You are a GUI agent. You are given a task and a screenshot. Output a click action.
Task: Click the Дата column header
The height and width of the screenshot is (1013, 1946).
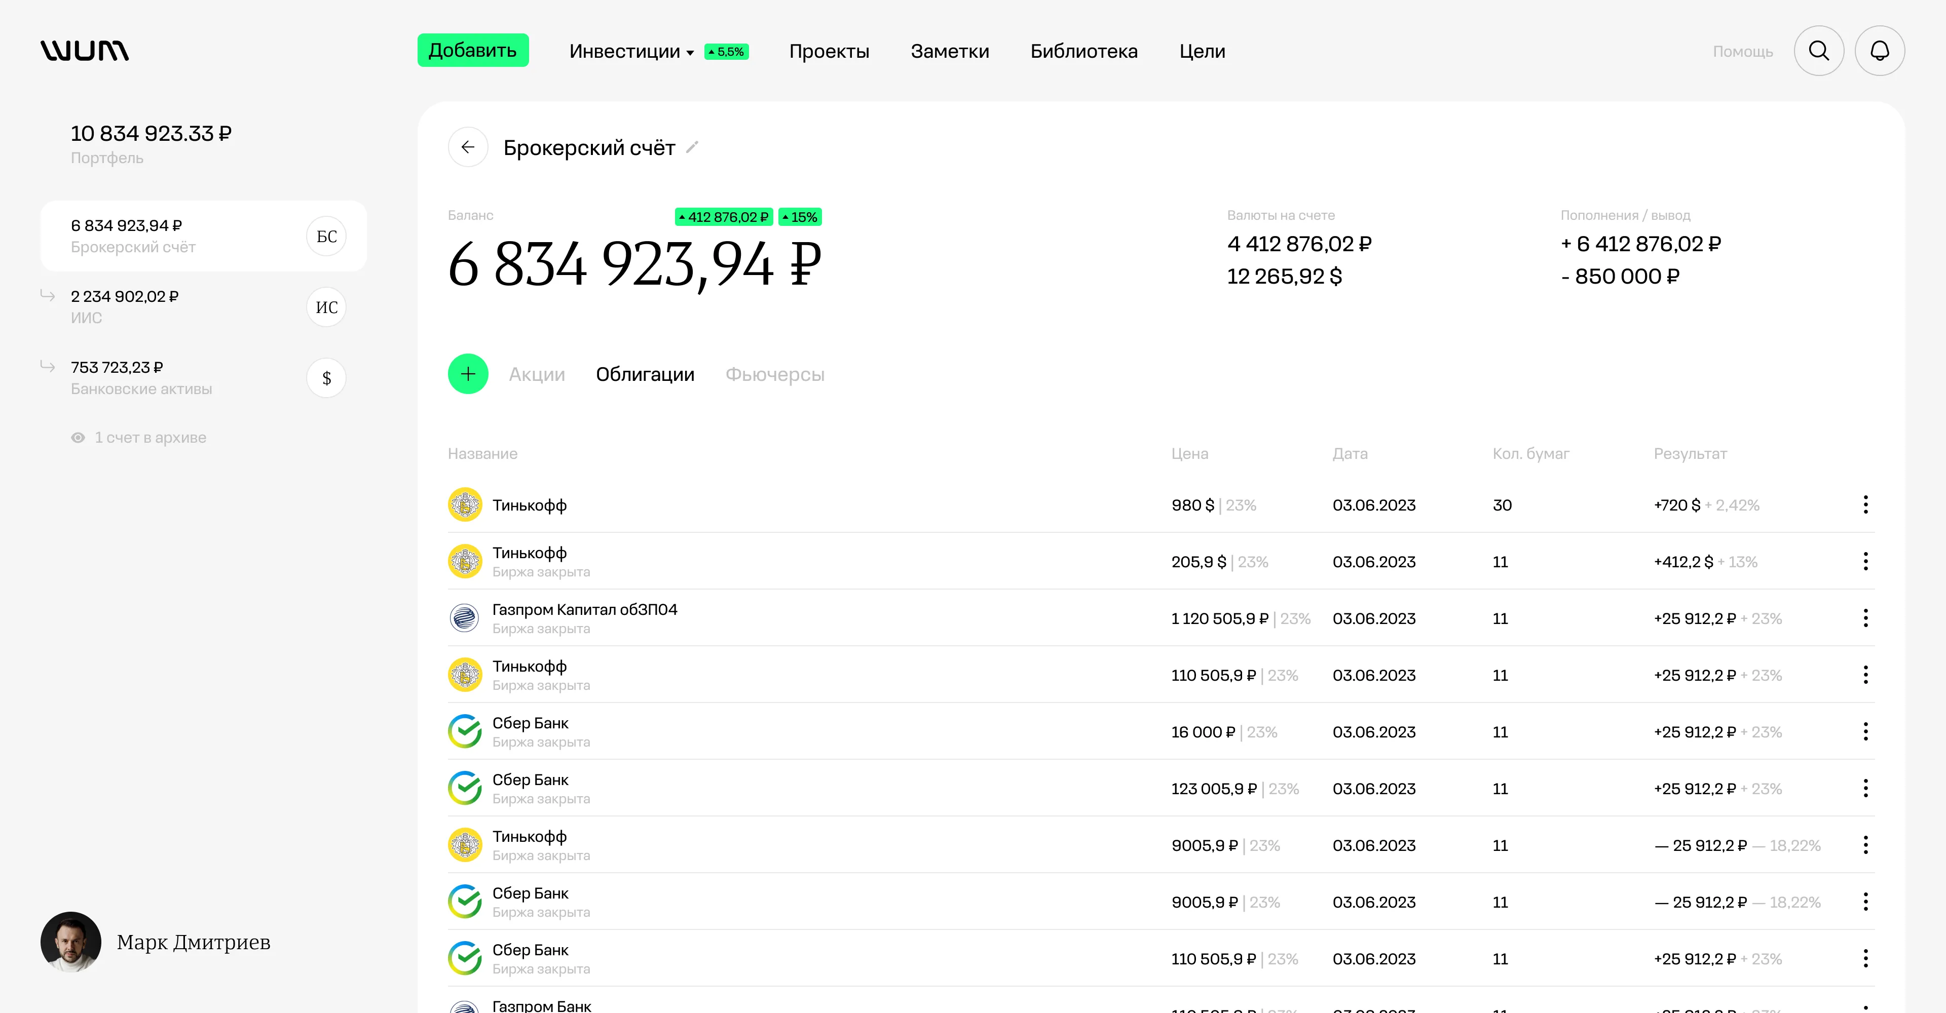(x=1350, y=454)
